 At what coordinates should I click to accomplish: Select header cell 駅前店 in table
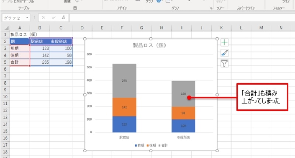[x=39, y=41]
